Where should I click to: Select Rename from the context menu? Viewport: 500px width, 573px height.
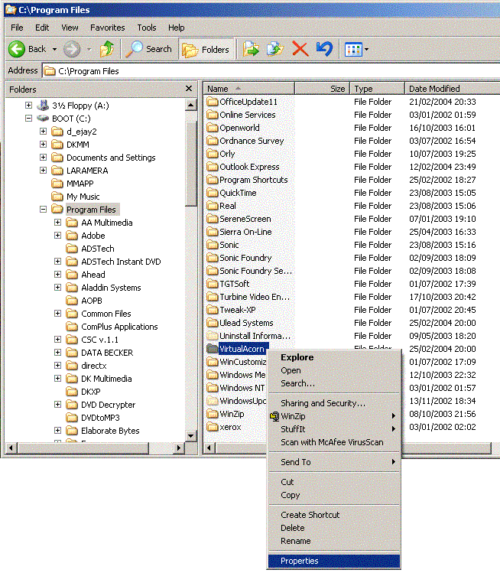point(296,541)
